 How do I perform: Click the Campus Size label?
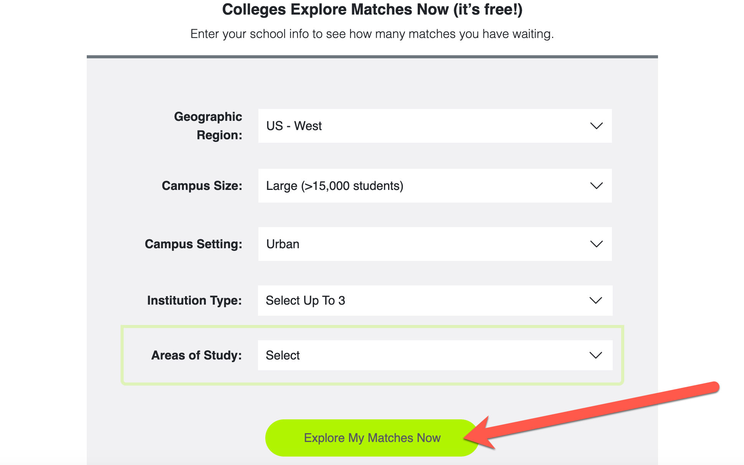pyautogui.click(x=202, y=186)
